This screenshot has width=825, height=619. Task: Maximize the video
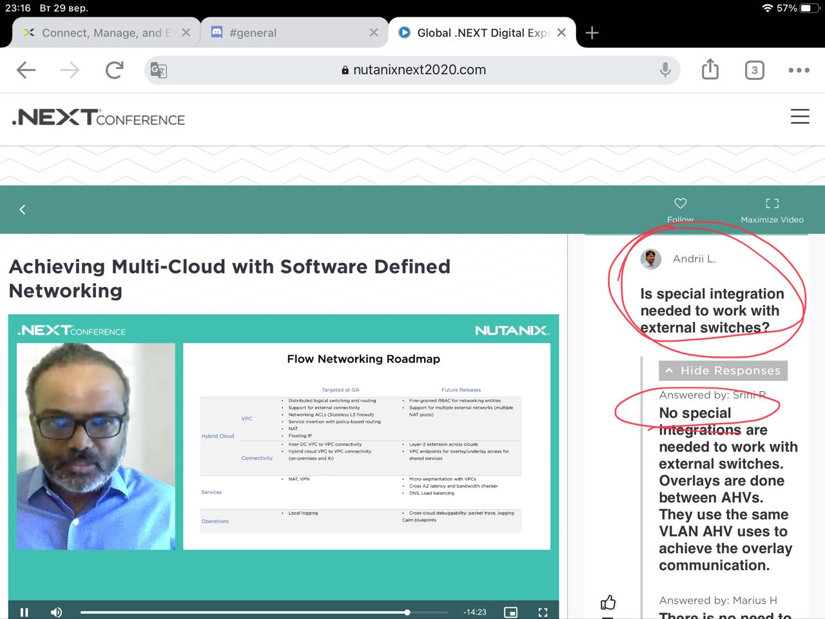point(772,210)
